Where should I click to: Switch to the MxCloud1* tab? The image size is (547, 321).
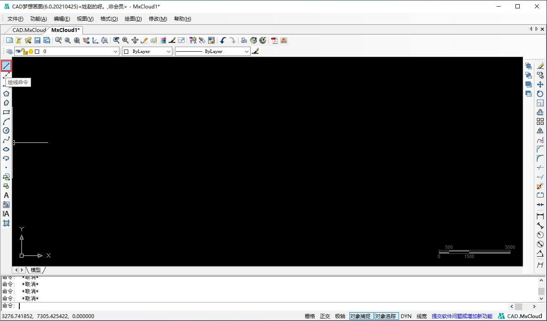point(66,30)
